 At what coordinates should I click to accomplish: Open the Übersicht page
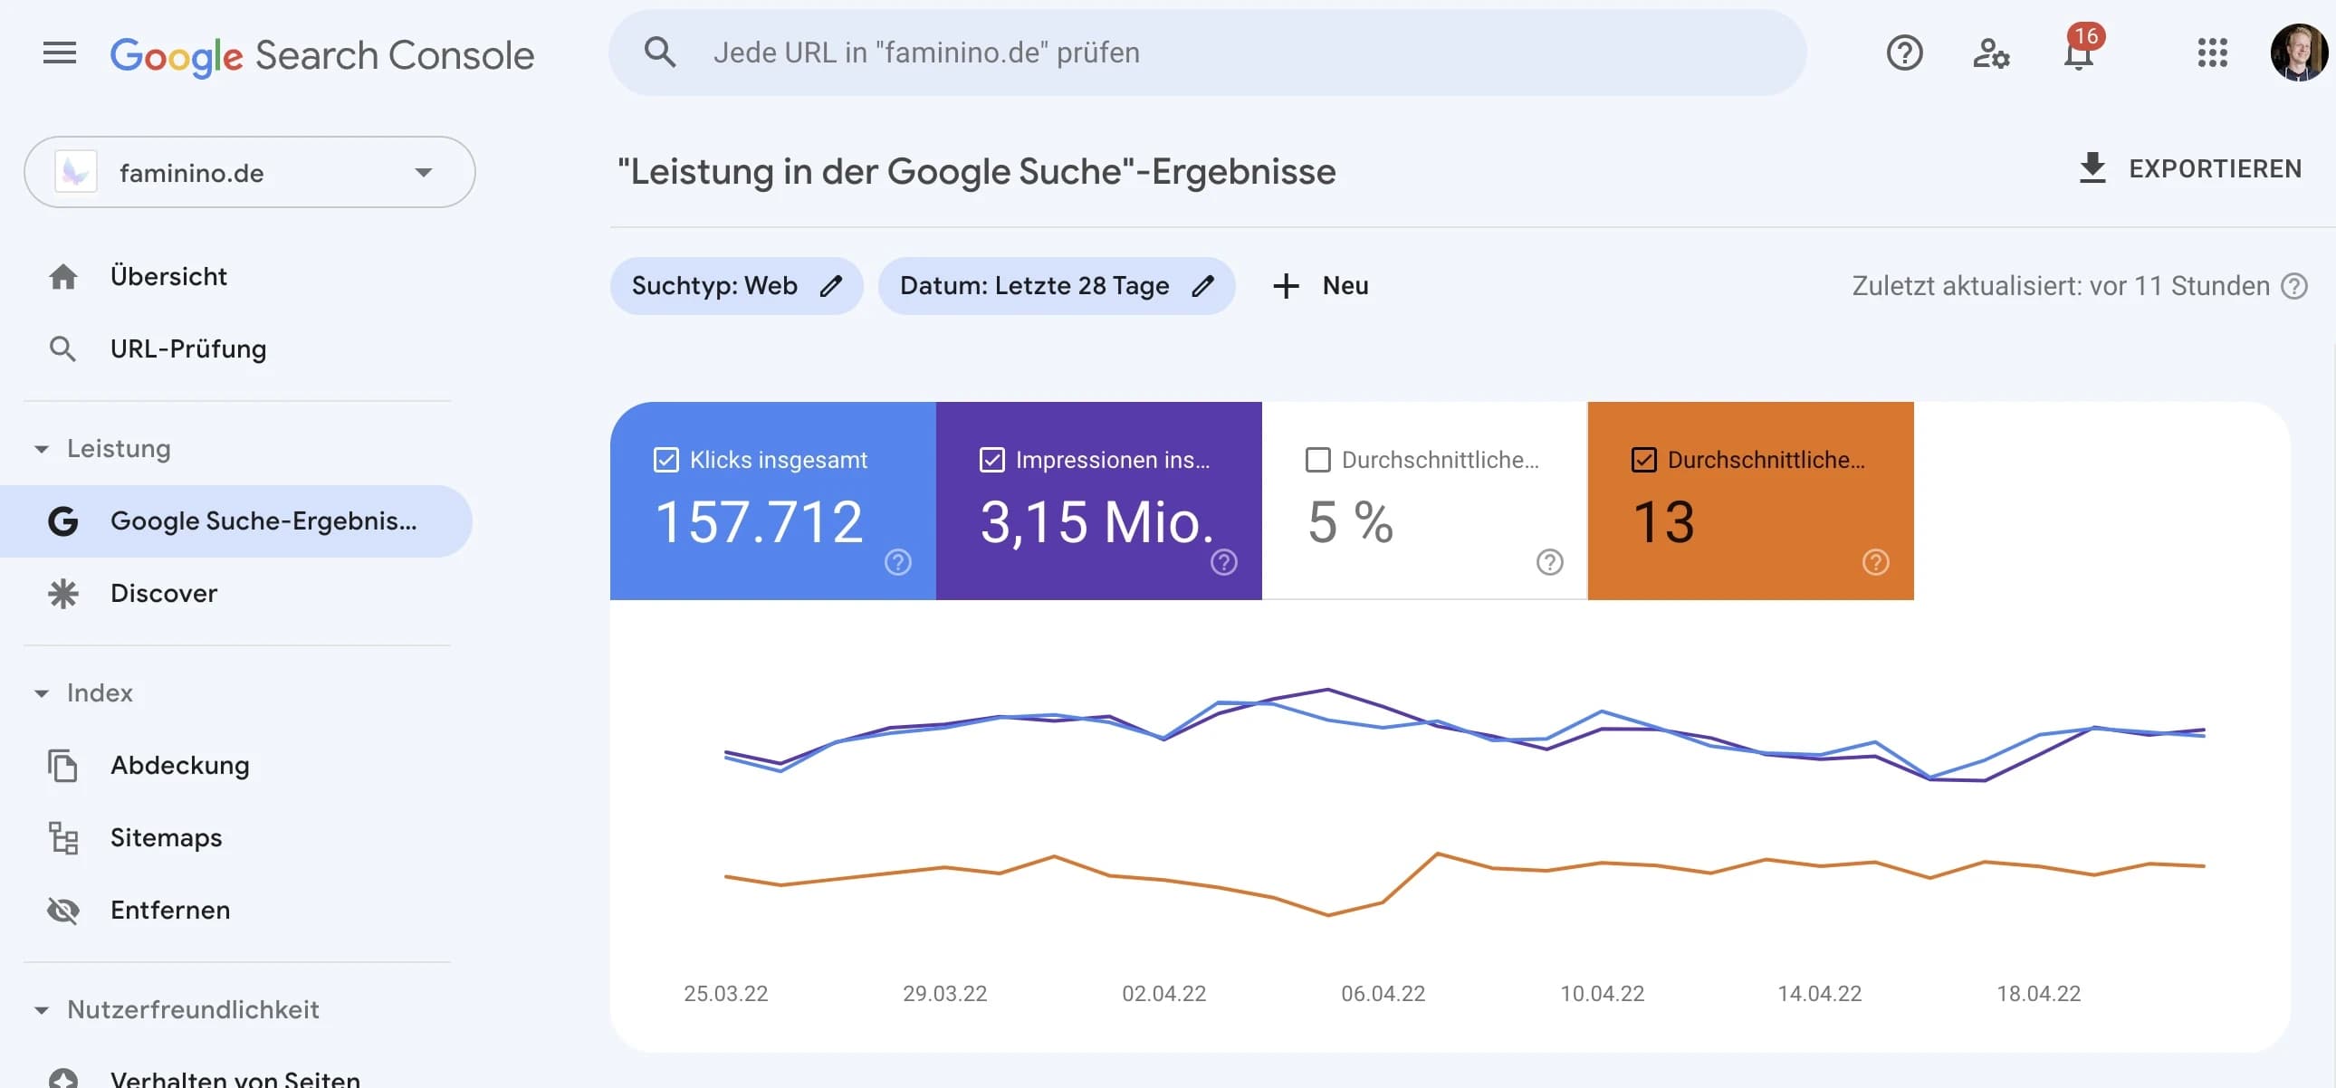168,276
